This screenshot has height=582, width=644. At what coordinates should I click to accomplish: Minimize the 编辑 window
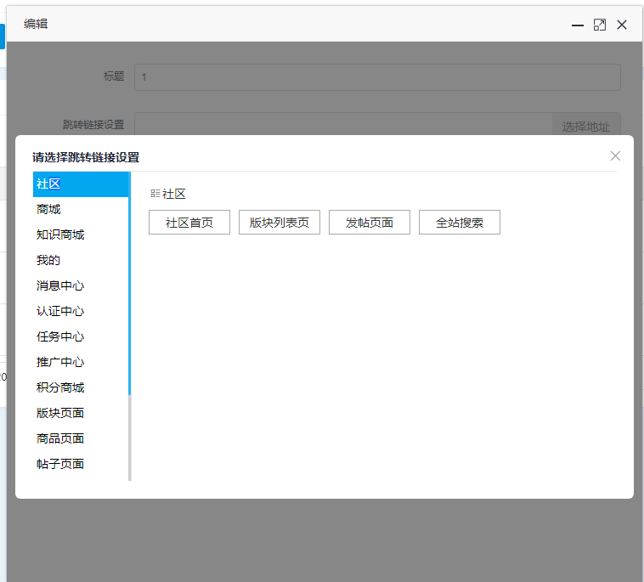pyautogui.click(x=578, y=25)
